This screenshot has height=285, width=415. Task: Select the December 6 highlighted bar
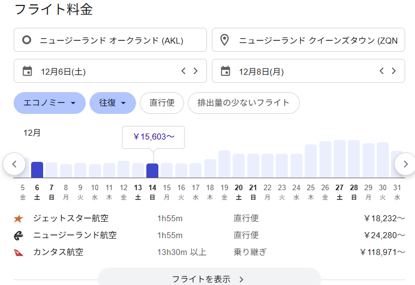[x=37, y=169]
